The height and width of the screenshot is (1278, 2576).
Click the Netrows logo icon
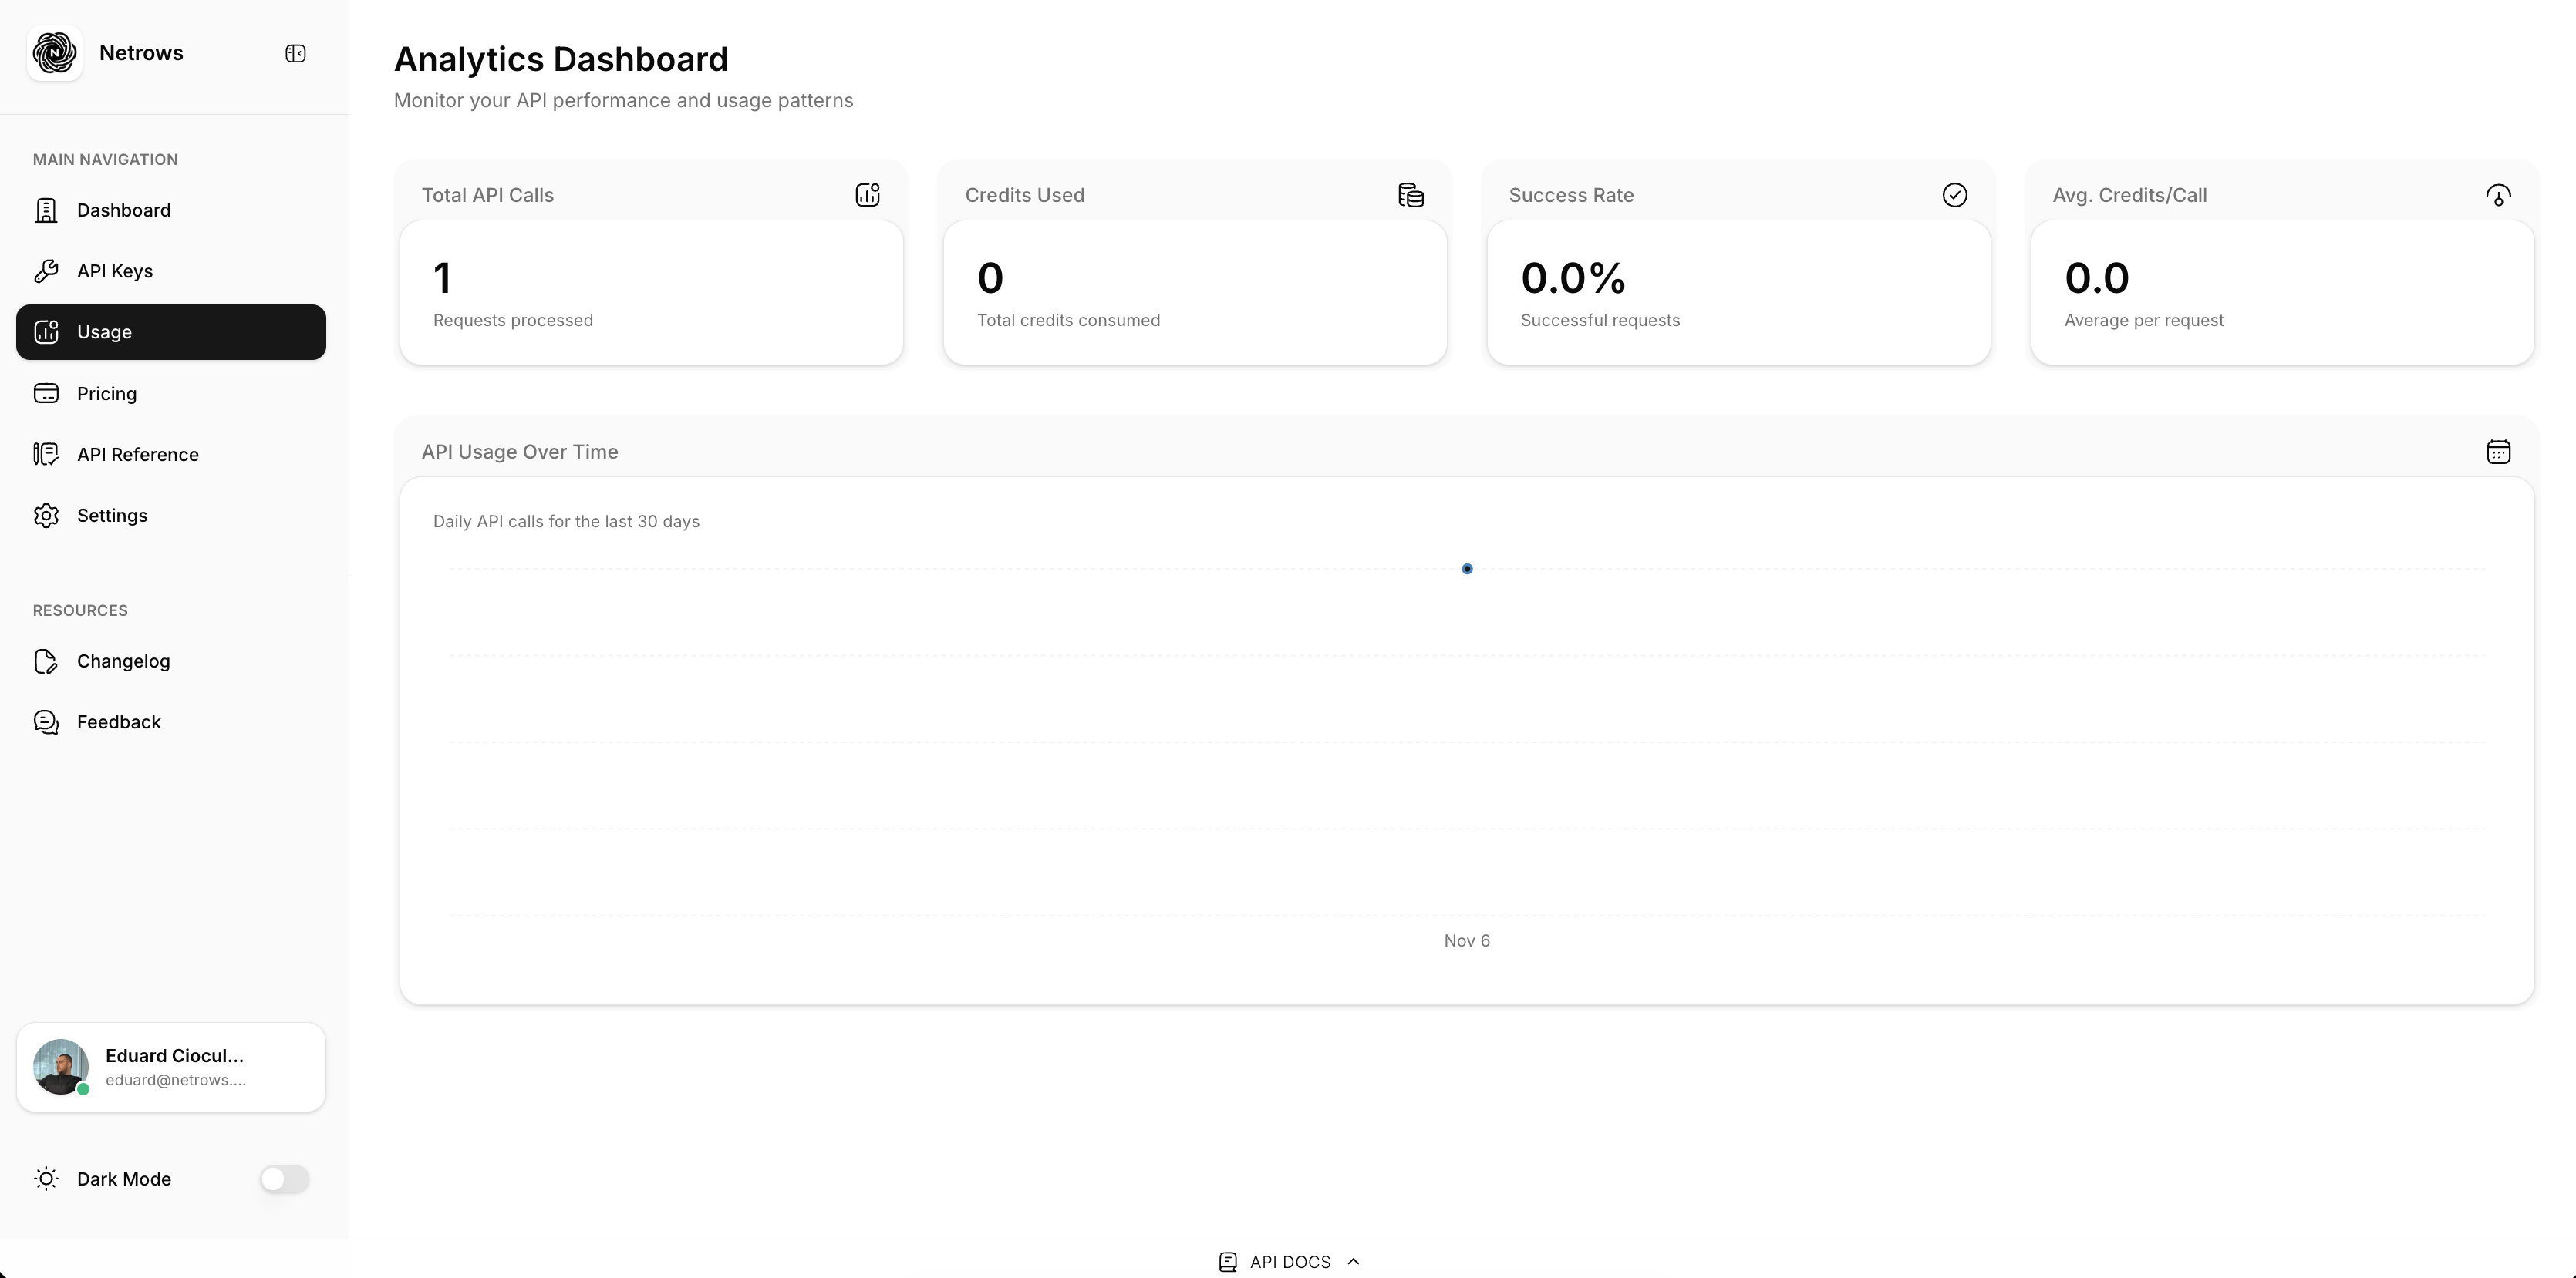click(x=55, y=53)
